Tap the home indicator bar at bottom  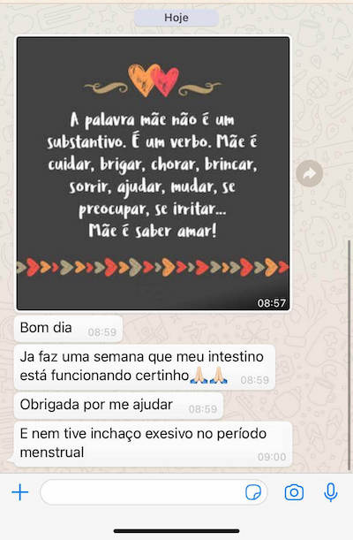tap(176, 531)
